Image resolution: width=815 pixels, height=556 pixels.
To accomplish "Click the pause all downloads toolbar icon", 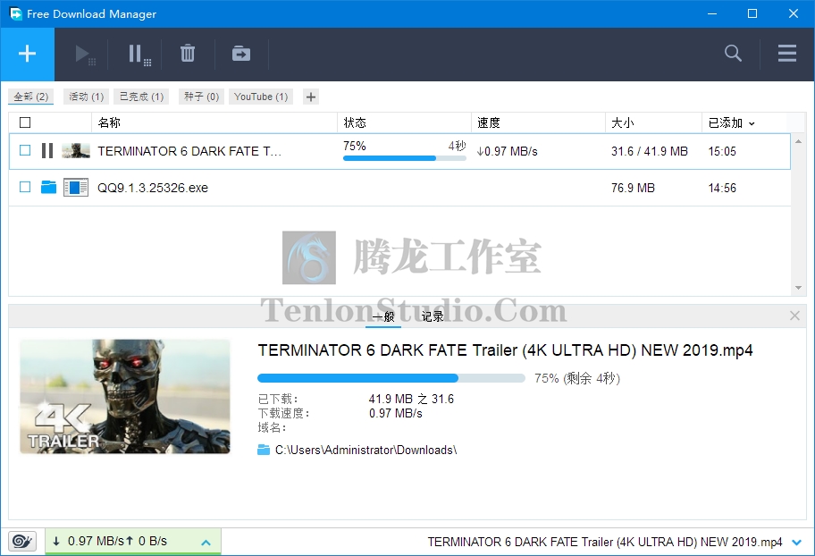I will [139, 55].
